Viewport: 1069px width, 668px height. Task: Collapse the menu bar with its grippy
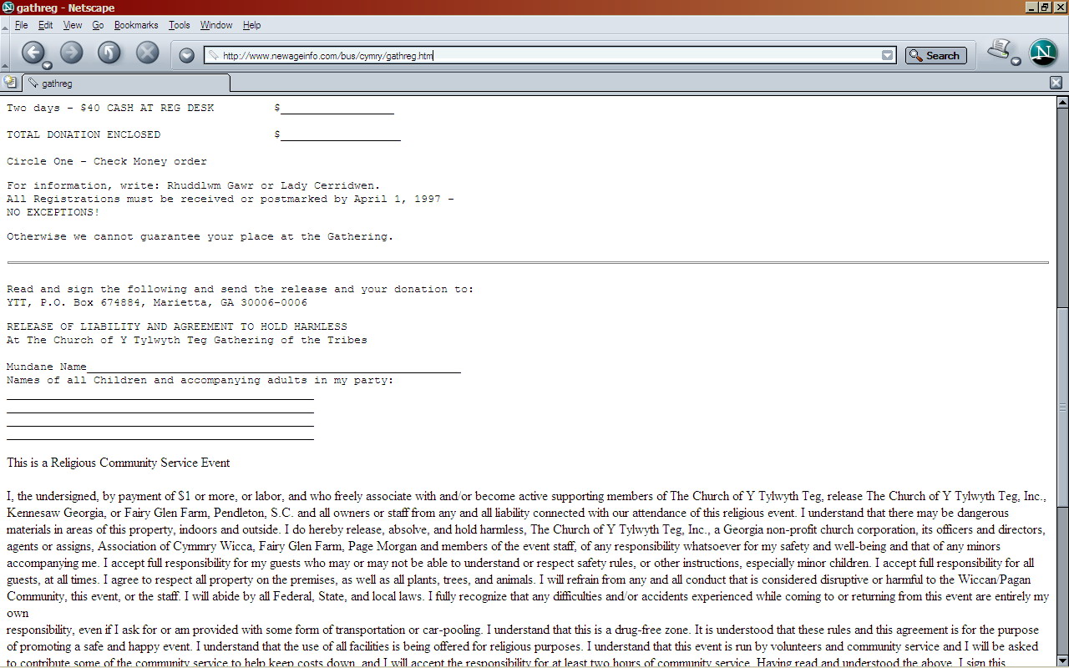tap(5, 25)
